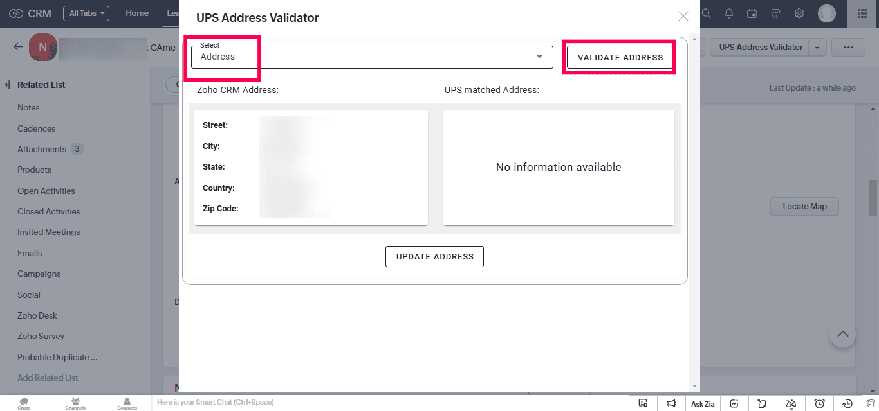Open the user profile avatar
Viewport: 879px width, 411px height.
[827, 13]
